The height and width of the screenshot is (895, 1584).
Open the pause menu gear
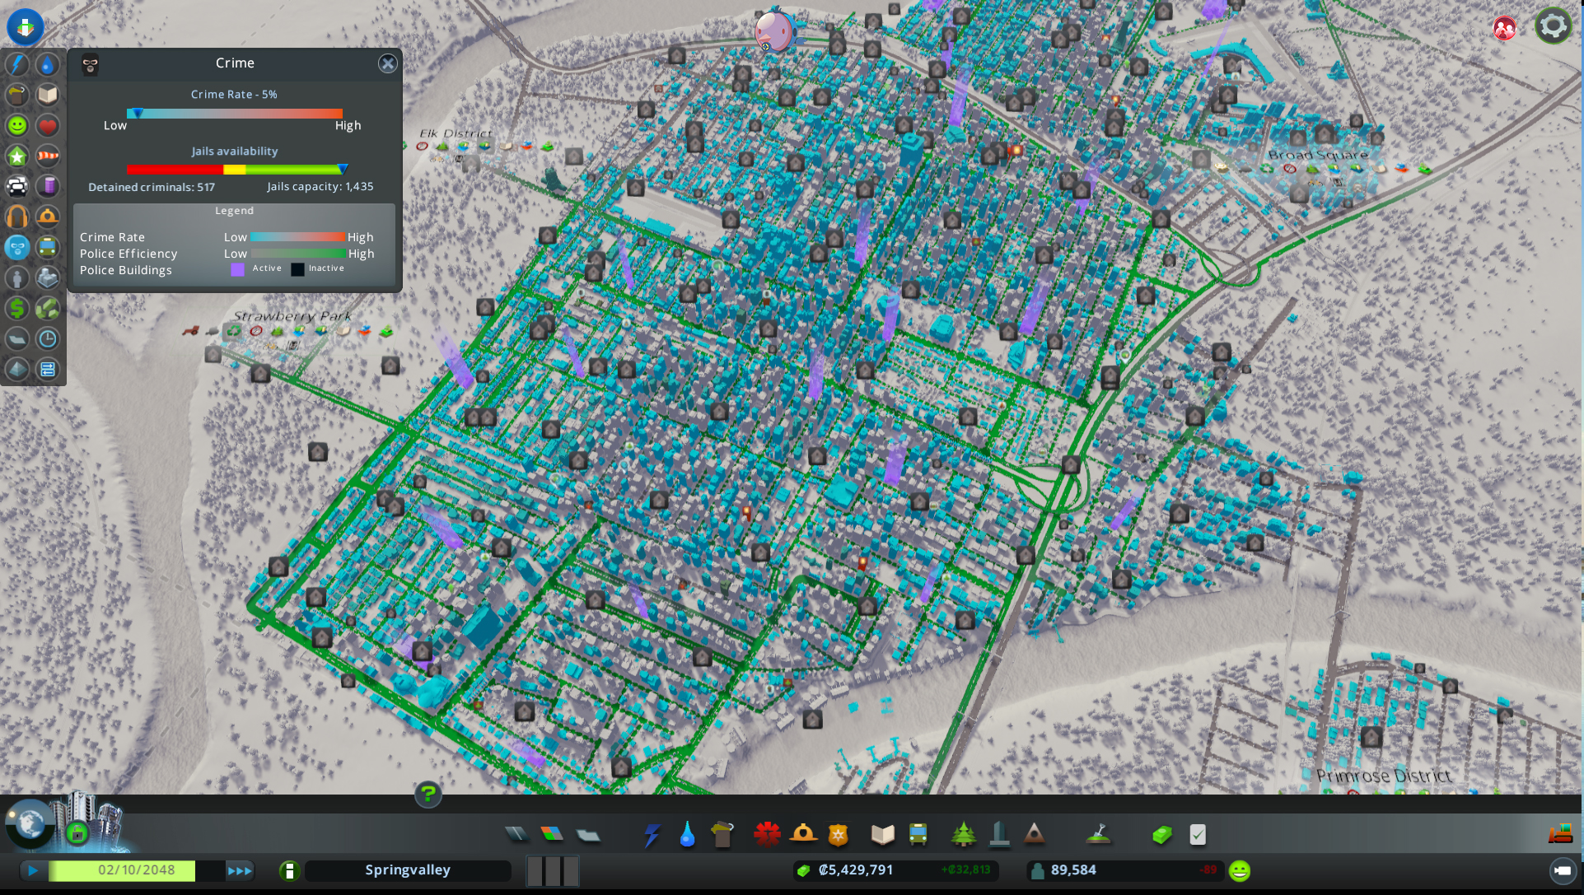(1553, 26)
